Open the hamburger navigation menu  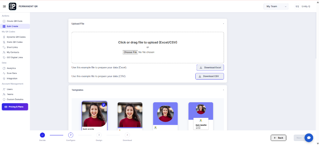[4, 6]
